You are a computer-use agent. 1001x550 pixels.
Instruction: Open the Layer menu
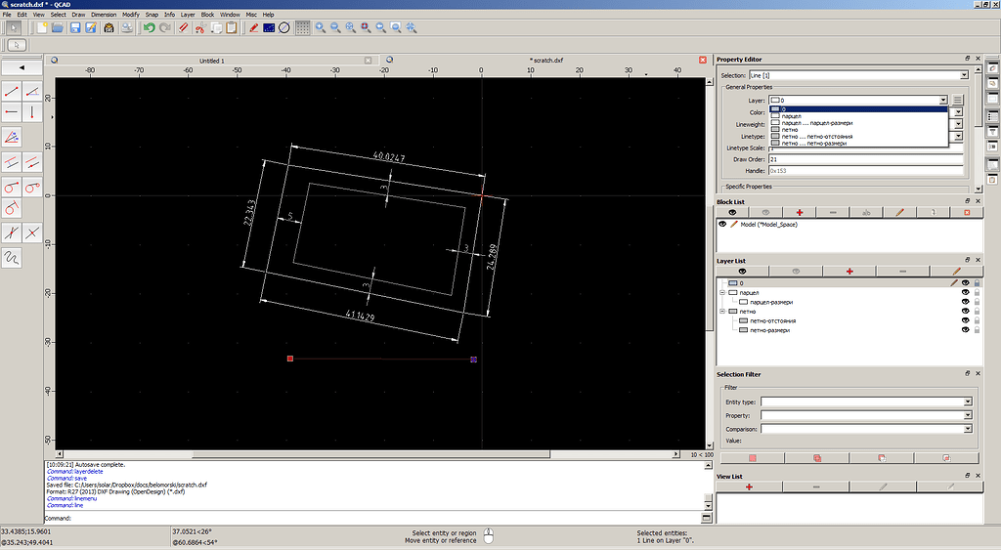pos(188,14)
